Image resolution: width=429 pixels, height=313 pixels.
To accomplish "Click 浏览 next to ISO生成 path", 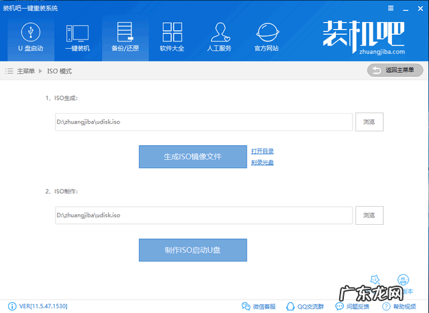I will tap(369, 122).
